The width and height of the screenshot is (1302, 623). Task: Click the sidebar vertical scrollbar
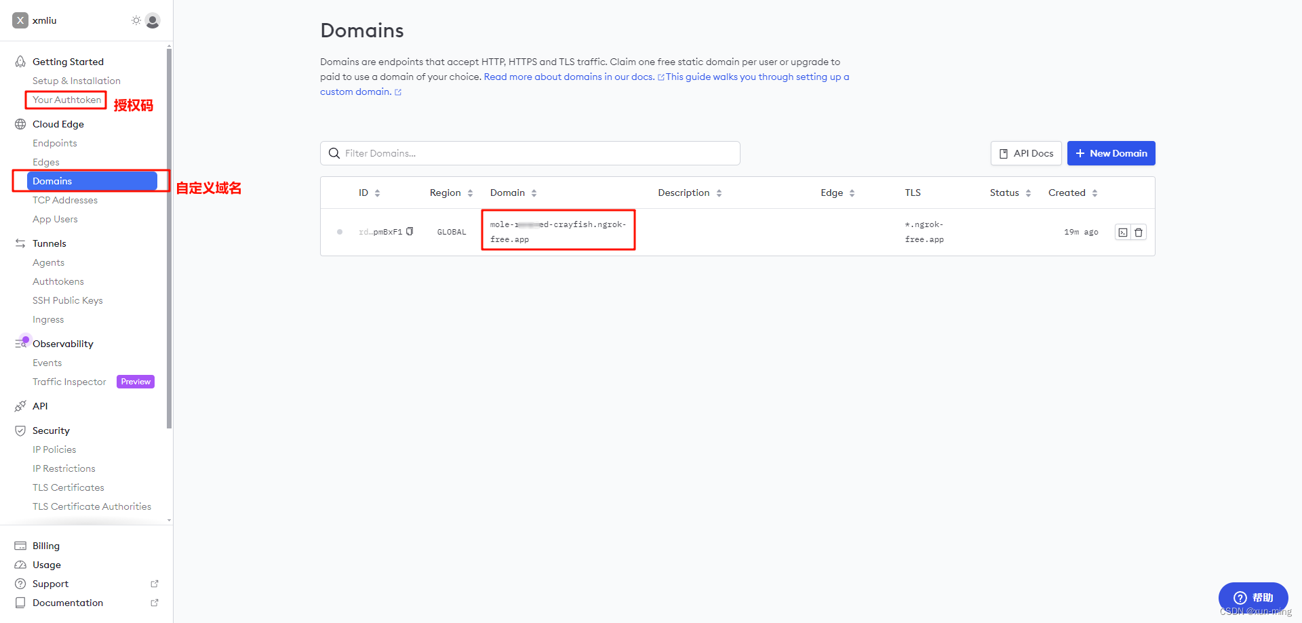(x=169, y=237)
